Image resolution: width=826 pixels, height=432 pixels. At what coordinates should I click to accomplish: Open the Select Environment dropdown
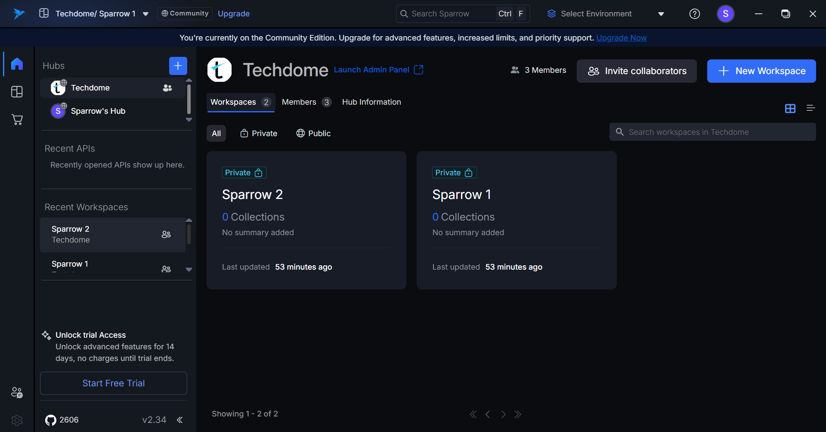coord(605,14)
